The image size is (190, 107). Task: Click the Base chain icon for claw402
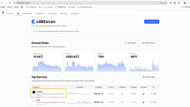[143, 94]
